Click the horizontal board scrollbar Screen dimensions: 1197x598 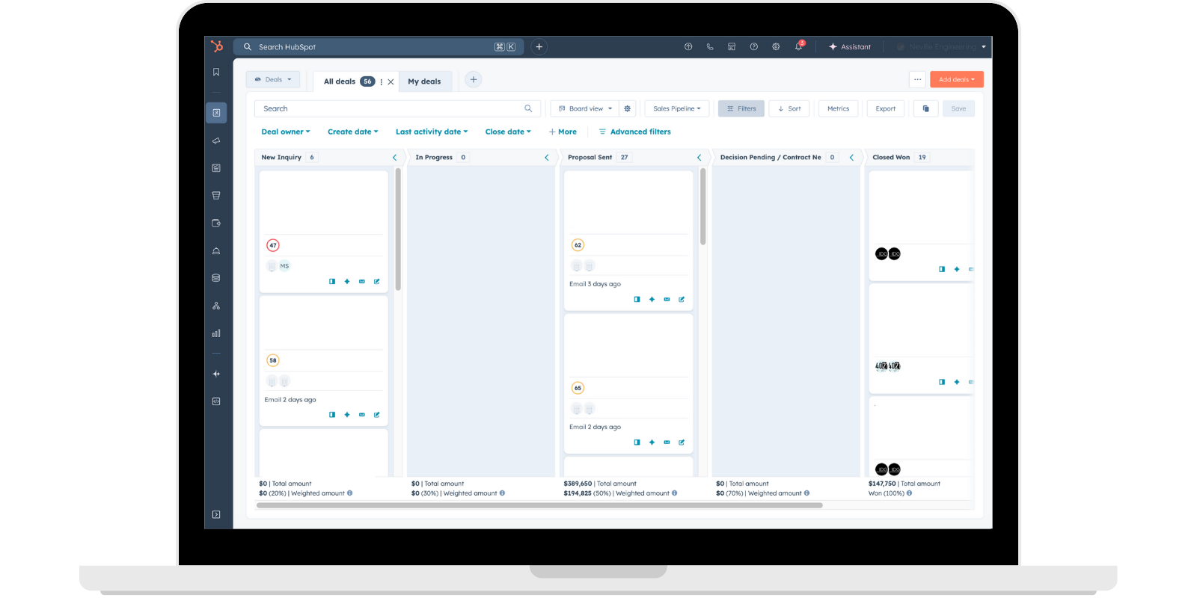(539, 505)
